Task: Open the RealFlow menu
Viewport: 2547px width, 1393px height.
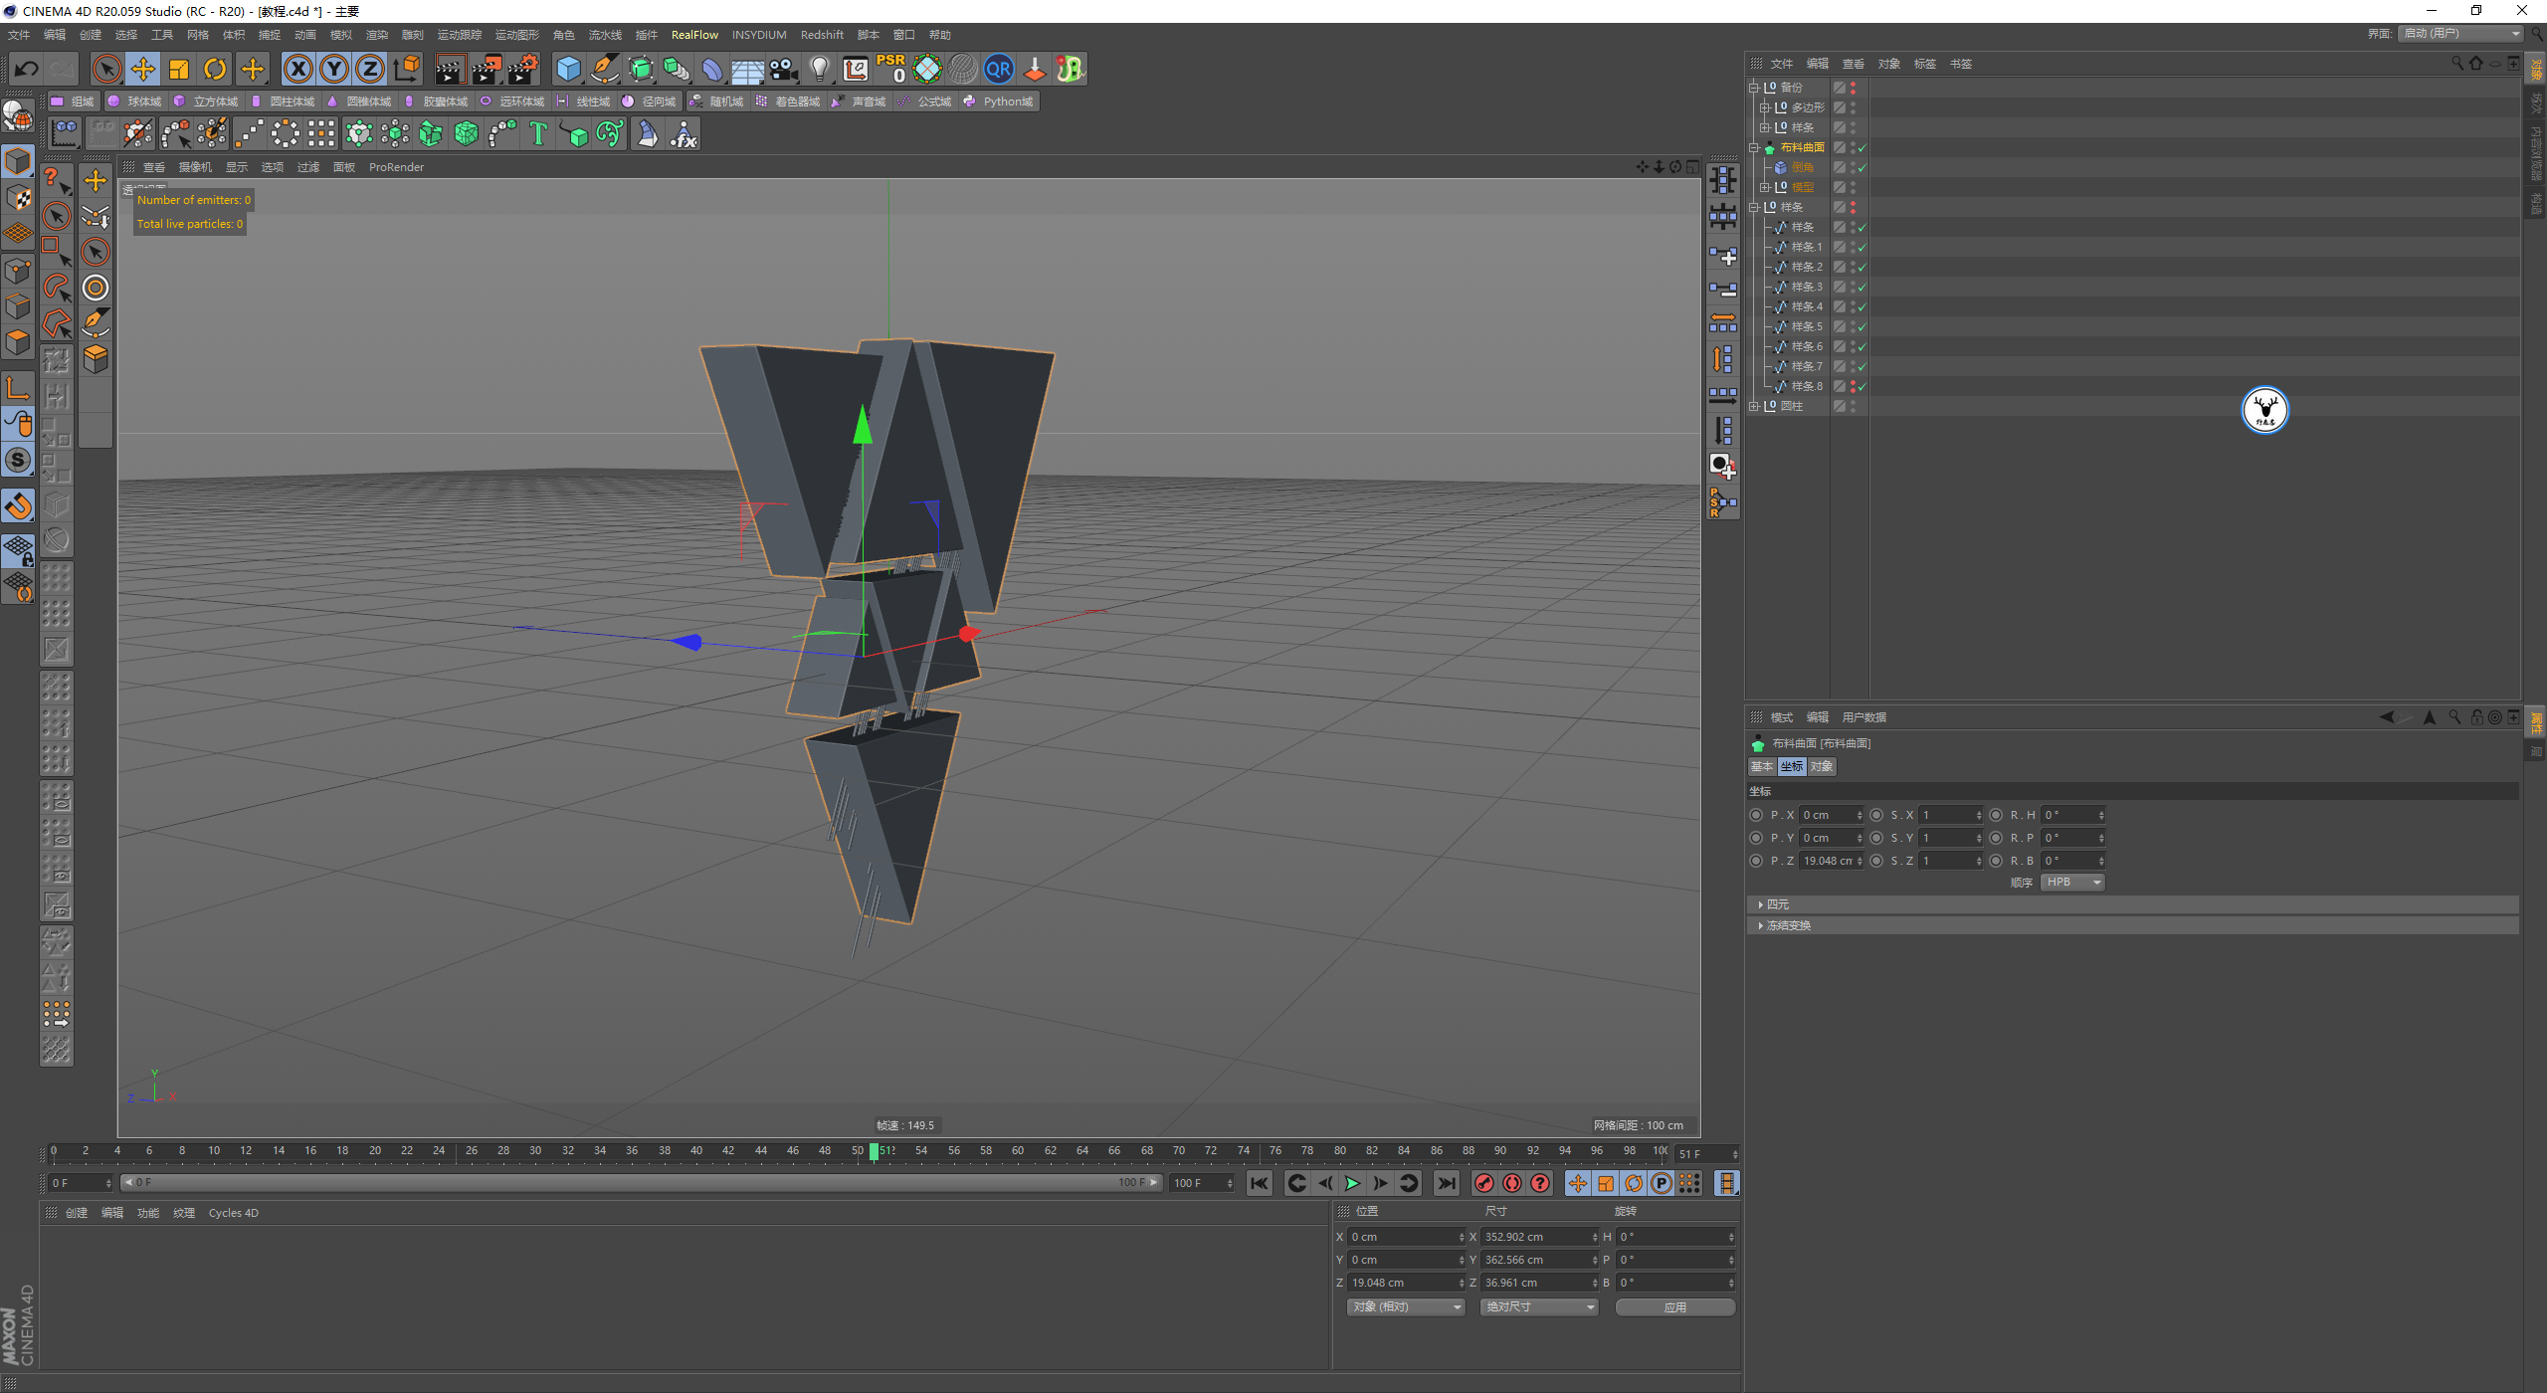Action: (693, 35)
